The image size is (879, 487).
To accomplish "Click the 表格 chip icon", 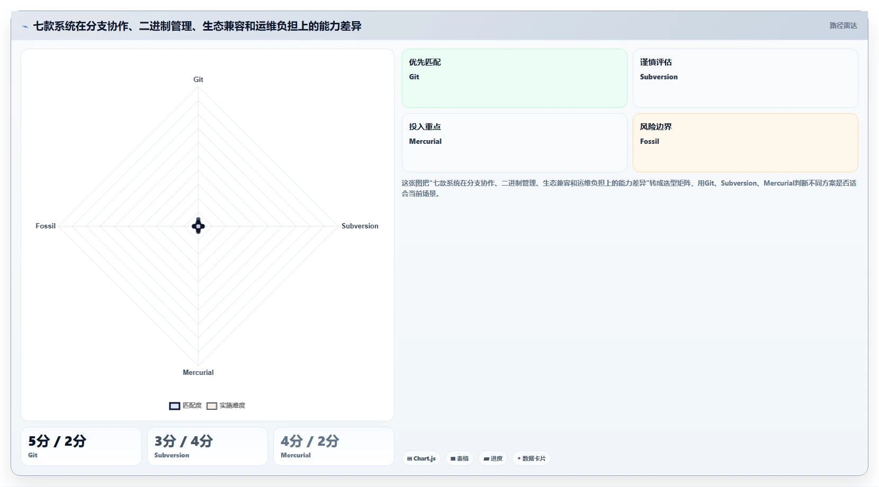I will 453,459.
